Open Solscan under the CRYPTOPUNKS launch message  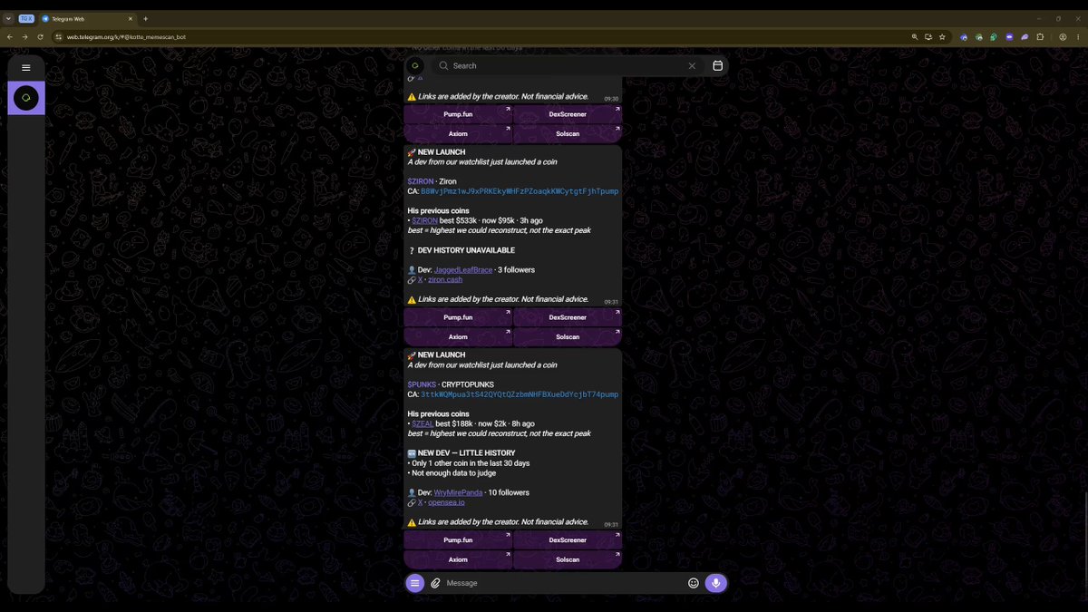(568, 559)
